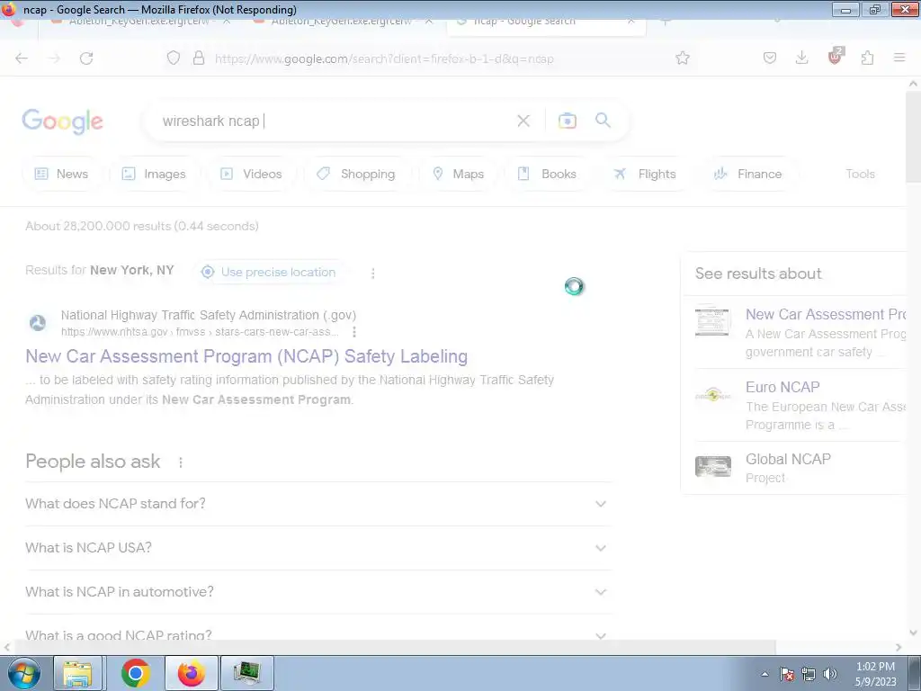Viewport: 921px width, 691px height.
Task: Open the network tray icon
Action: [809, 674]
